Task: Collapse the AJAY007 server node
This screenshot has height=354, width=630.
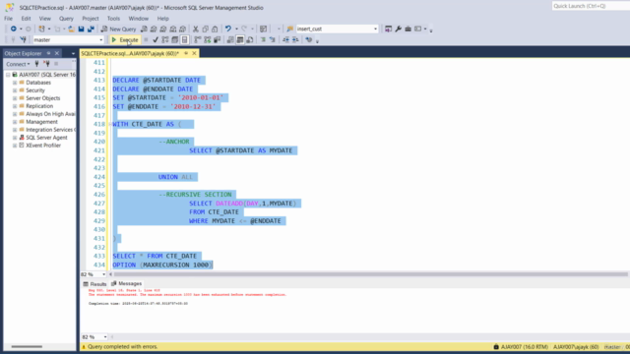Action: (x=8, y=75)
